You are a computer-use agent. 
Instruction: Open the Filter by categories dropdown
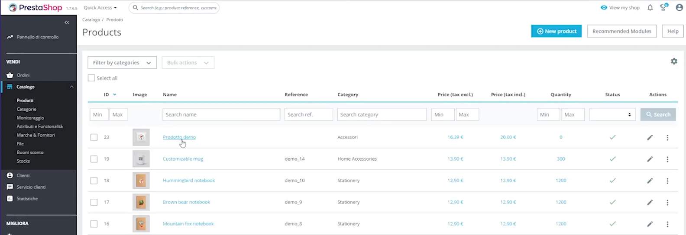pyautogui.click(x=122, y=63)
